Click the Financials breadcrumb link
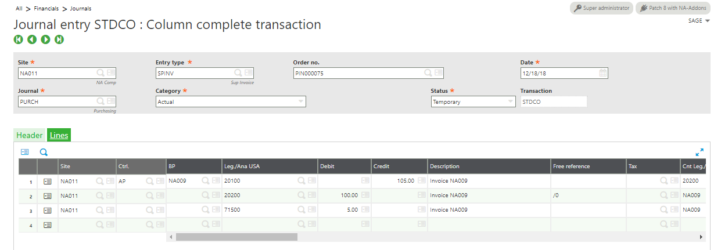The height and width of the screenshot is (250, 721). point(46,9)
